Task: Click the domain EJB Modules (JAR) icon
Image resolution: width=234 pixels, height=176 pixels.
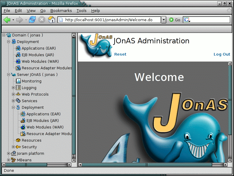Action: [x=18, y=55]
